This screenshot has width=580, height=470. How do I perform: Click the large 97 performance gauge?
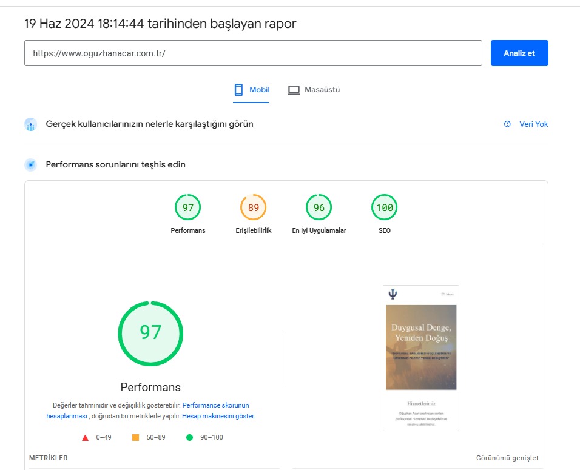(150, 333)
